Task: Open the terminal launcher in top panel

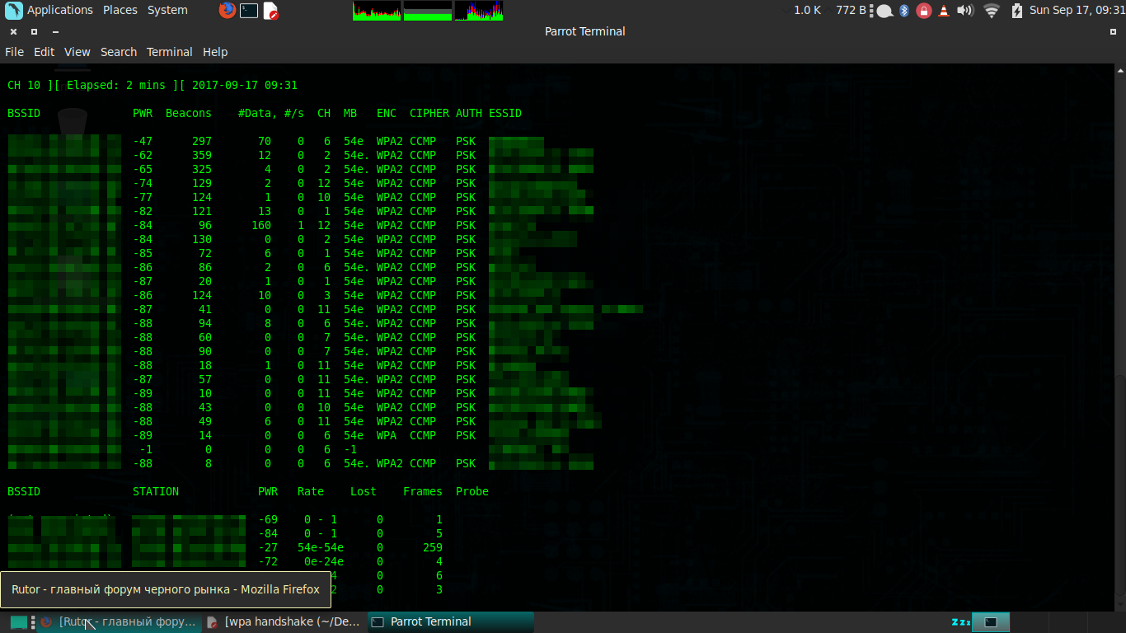Action: pyautogui.click(x=248, y=11)
